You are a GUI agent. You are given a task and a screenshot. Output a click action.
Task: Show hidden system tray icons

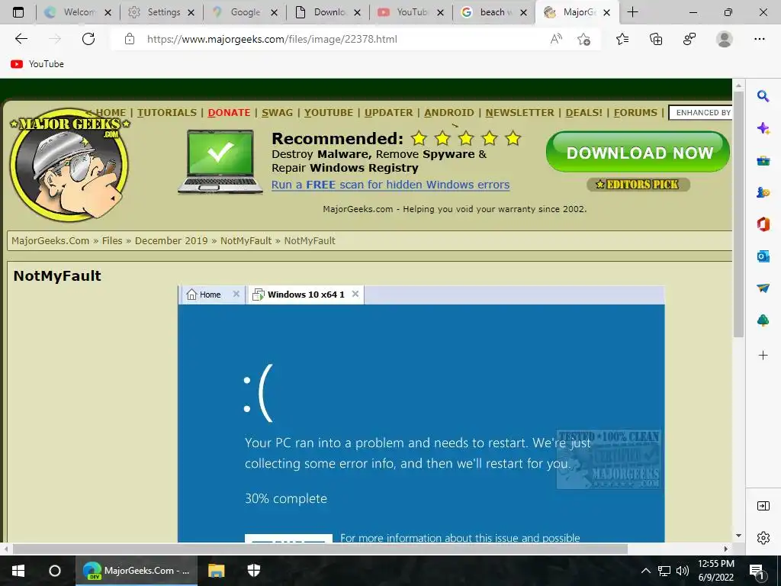pos(645,571)
